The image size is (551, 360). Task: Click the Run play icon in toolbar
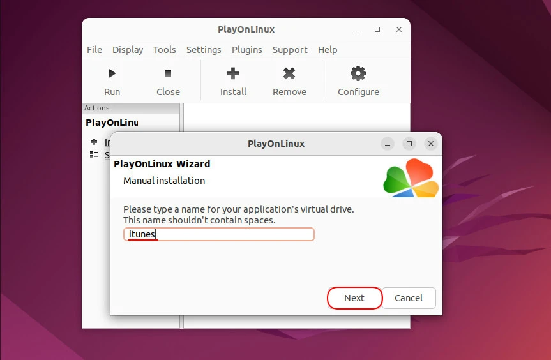112,74
